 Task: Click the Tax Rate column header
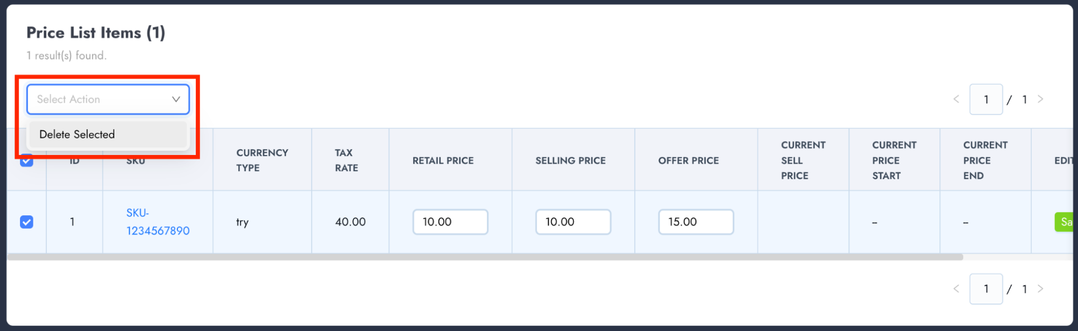click(346, 160)
